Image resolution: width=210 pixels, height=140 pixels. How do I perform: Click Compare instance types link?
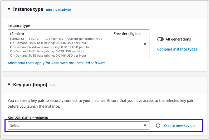coord(177,49)
